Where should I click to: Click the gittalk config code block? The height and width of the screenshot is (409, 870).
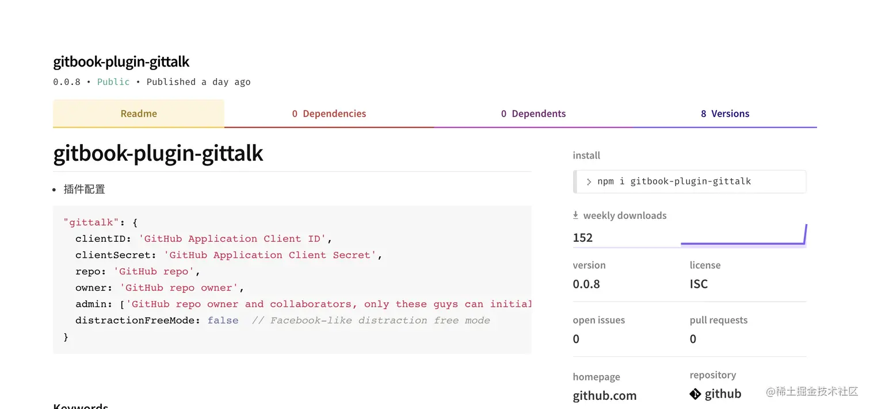point(292,280)
